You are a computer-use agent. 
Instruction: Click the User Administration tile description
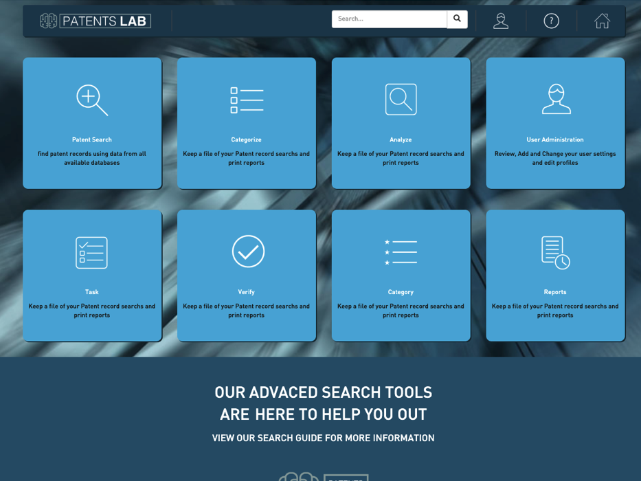click(x=555, y=158)
